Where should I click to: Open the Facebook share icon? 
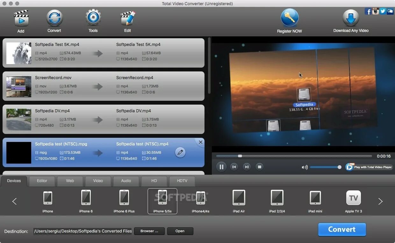tap(368, 11)
